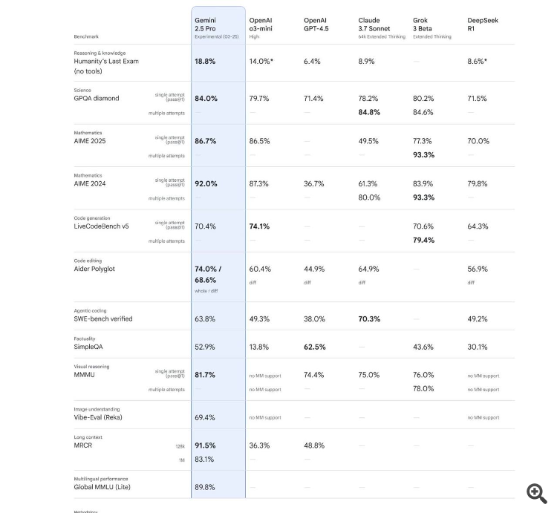The height and width of the screenshot is (513, 557).
Task: Click the AIME 2025 benchmark label
Action: tap(89, 141)
